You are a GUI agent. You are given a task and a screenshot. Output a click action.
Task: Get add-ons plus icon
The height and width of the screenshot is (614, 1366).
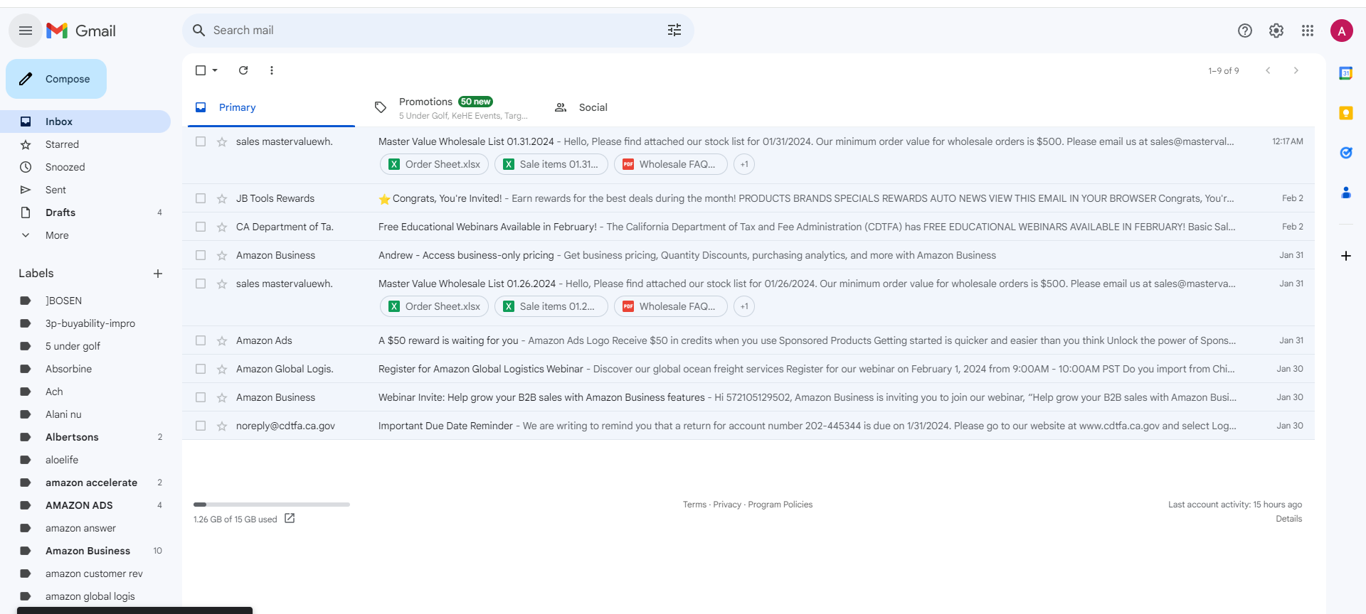1346,256
